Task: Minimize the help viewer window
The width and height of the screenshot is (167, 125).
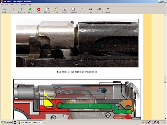Action: click(x=159, y=1)
